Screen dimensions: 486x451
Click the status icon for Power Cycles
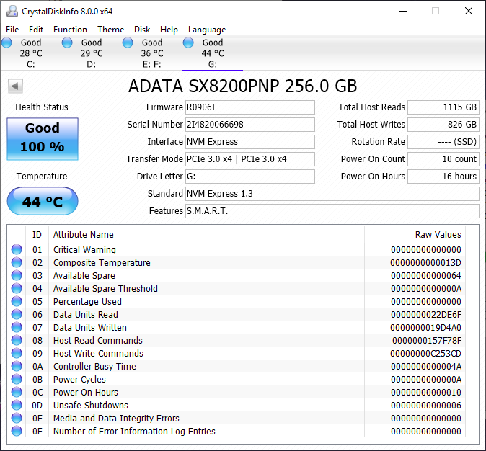[17, 379]
